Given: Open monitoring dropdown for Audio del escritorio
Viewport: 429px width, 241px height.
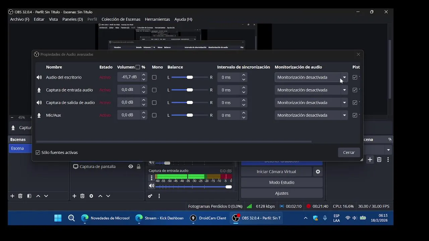Looking at the screenshot, I should (x=311, y=77).
